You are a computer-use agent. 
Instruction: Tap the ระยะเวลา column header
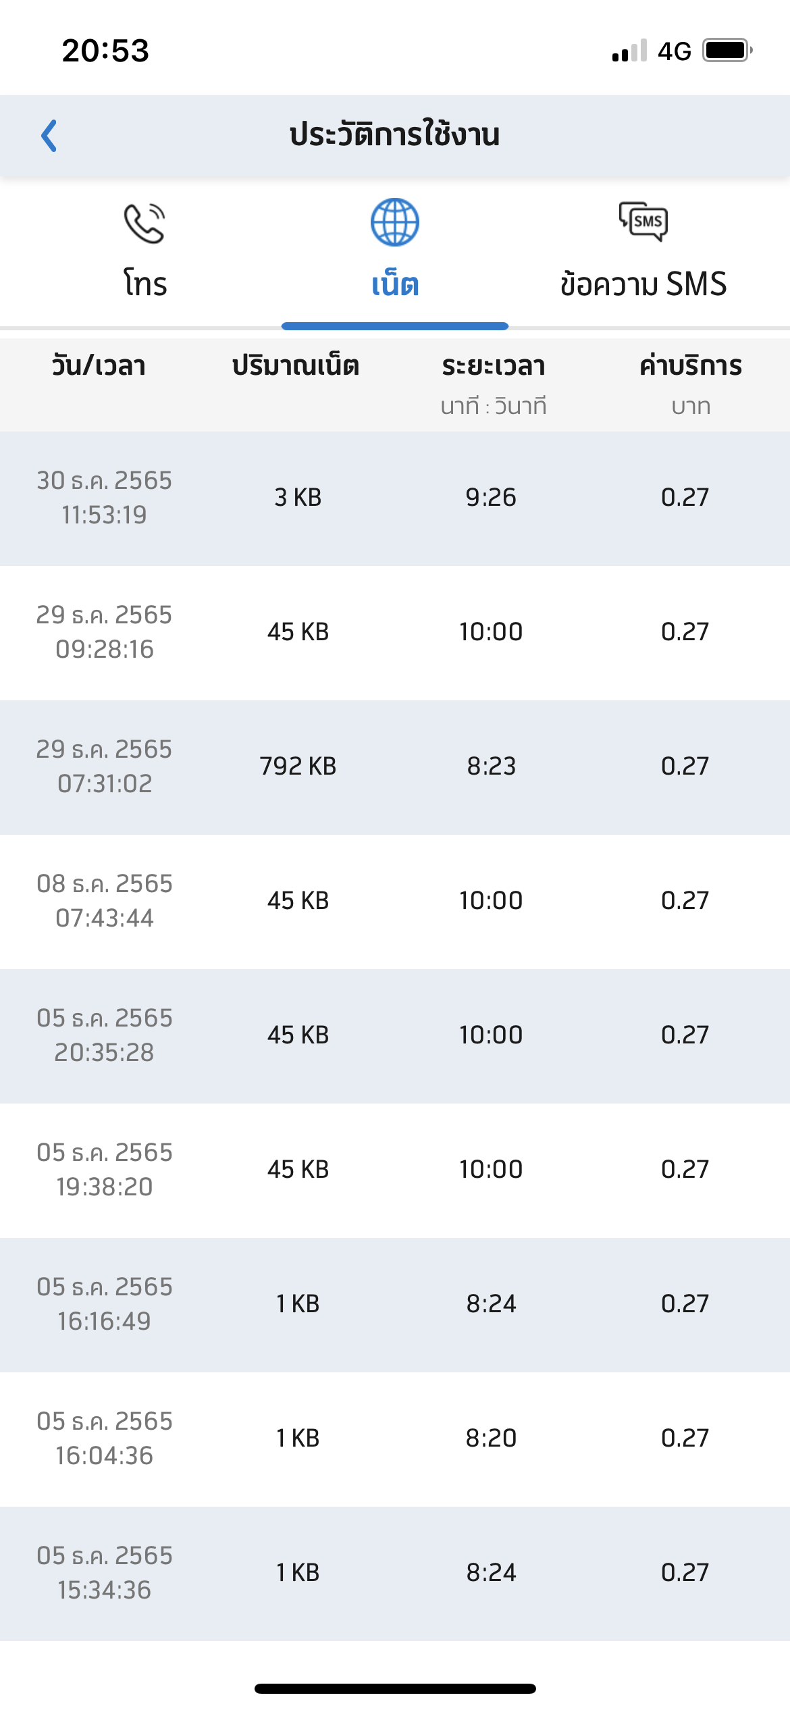tap(493, 366)
